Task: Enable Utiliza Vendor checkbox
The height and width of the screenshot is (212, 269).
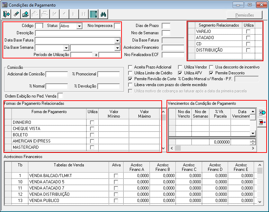Action: [180, 67]
